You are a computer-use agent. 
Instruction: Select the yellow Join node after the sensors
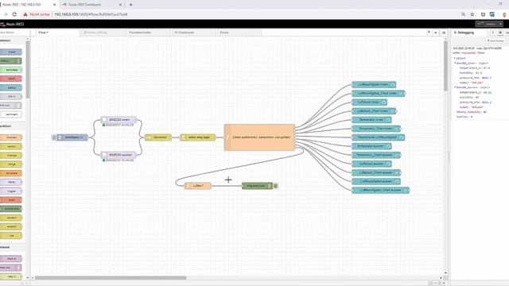pyautogui.click(x=157, y=137)
